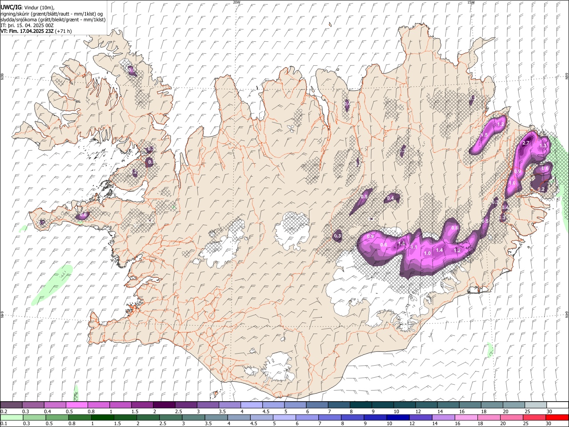Click the 1.5 precipitation value on the map
Viewport: 569px width, 427px height.
click(485, 135)
